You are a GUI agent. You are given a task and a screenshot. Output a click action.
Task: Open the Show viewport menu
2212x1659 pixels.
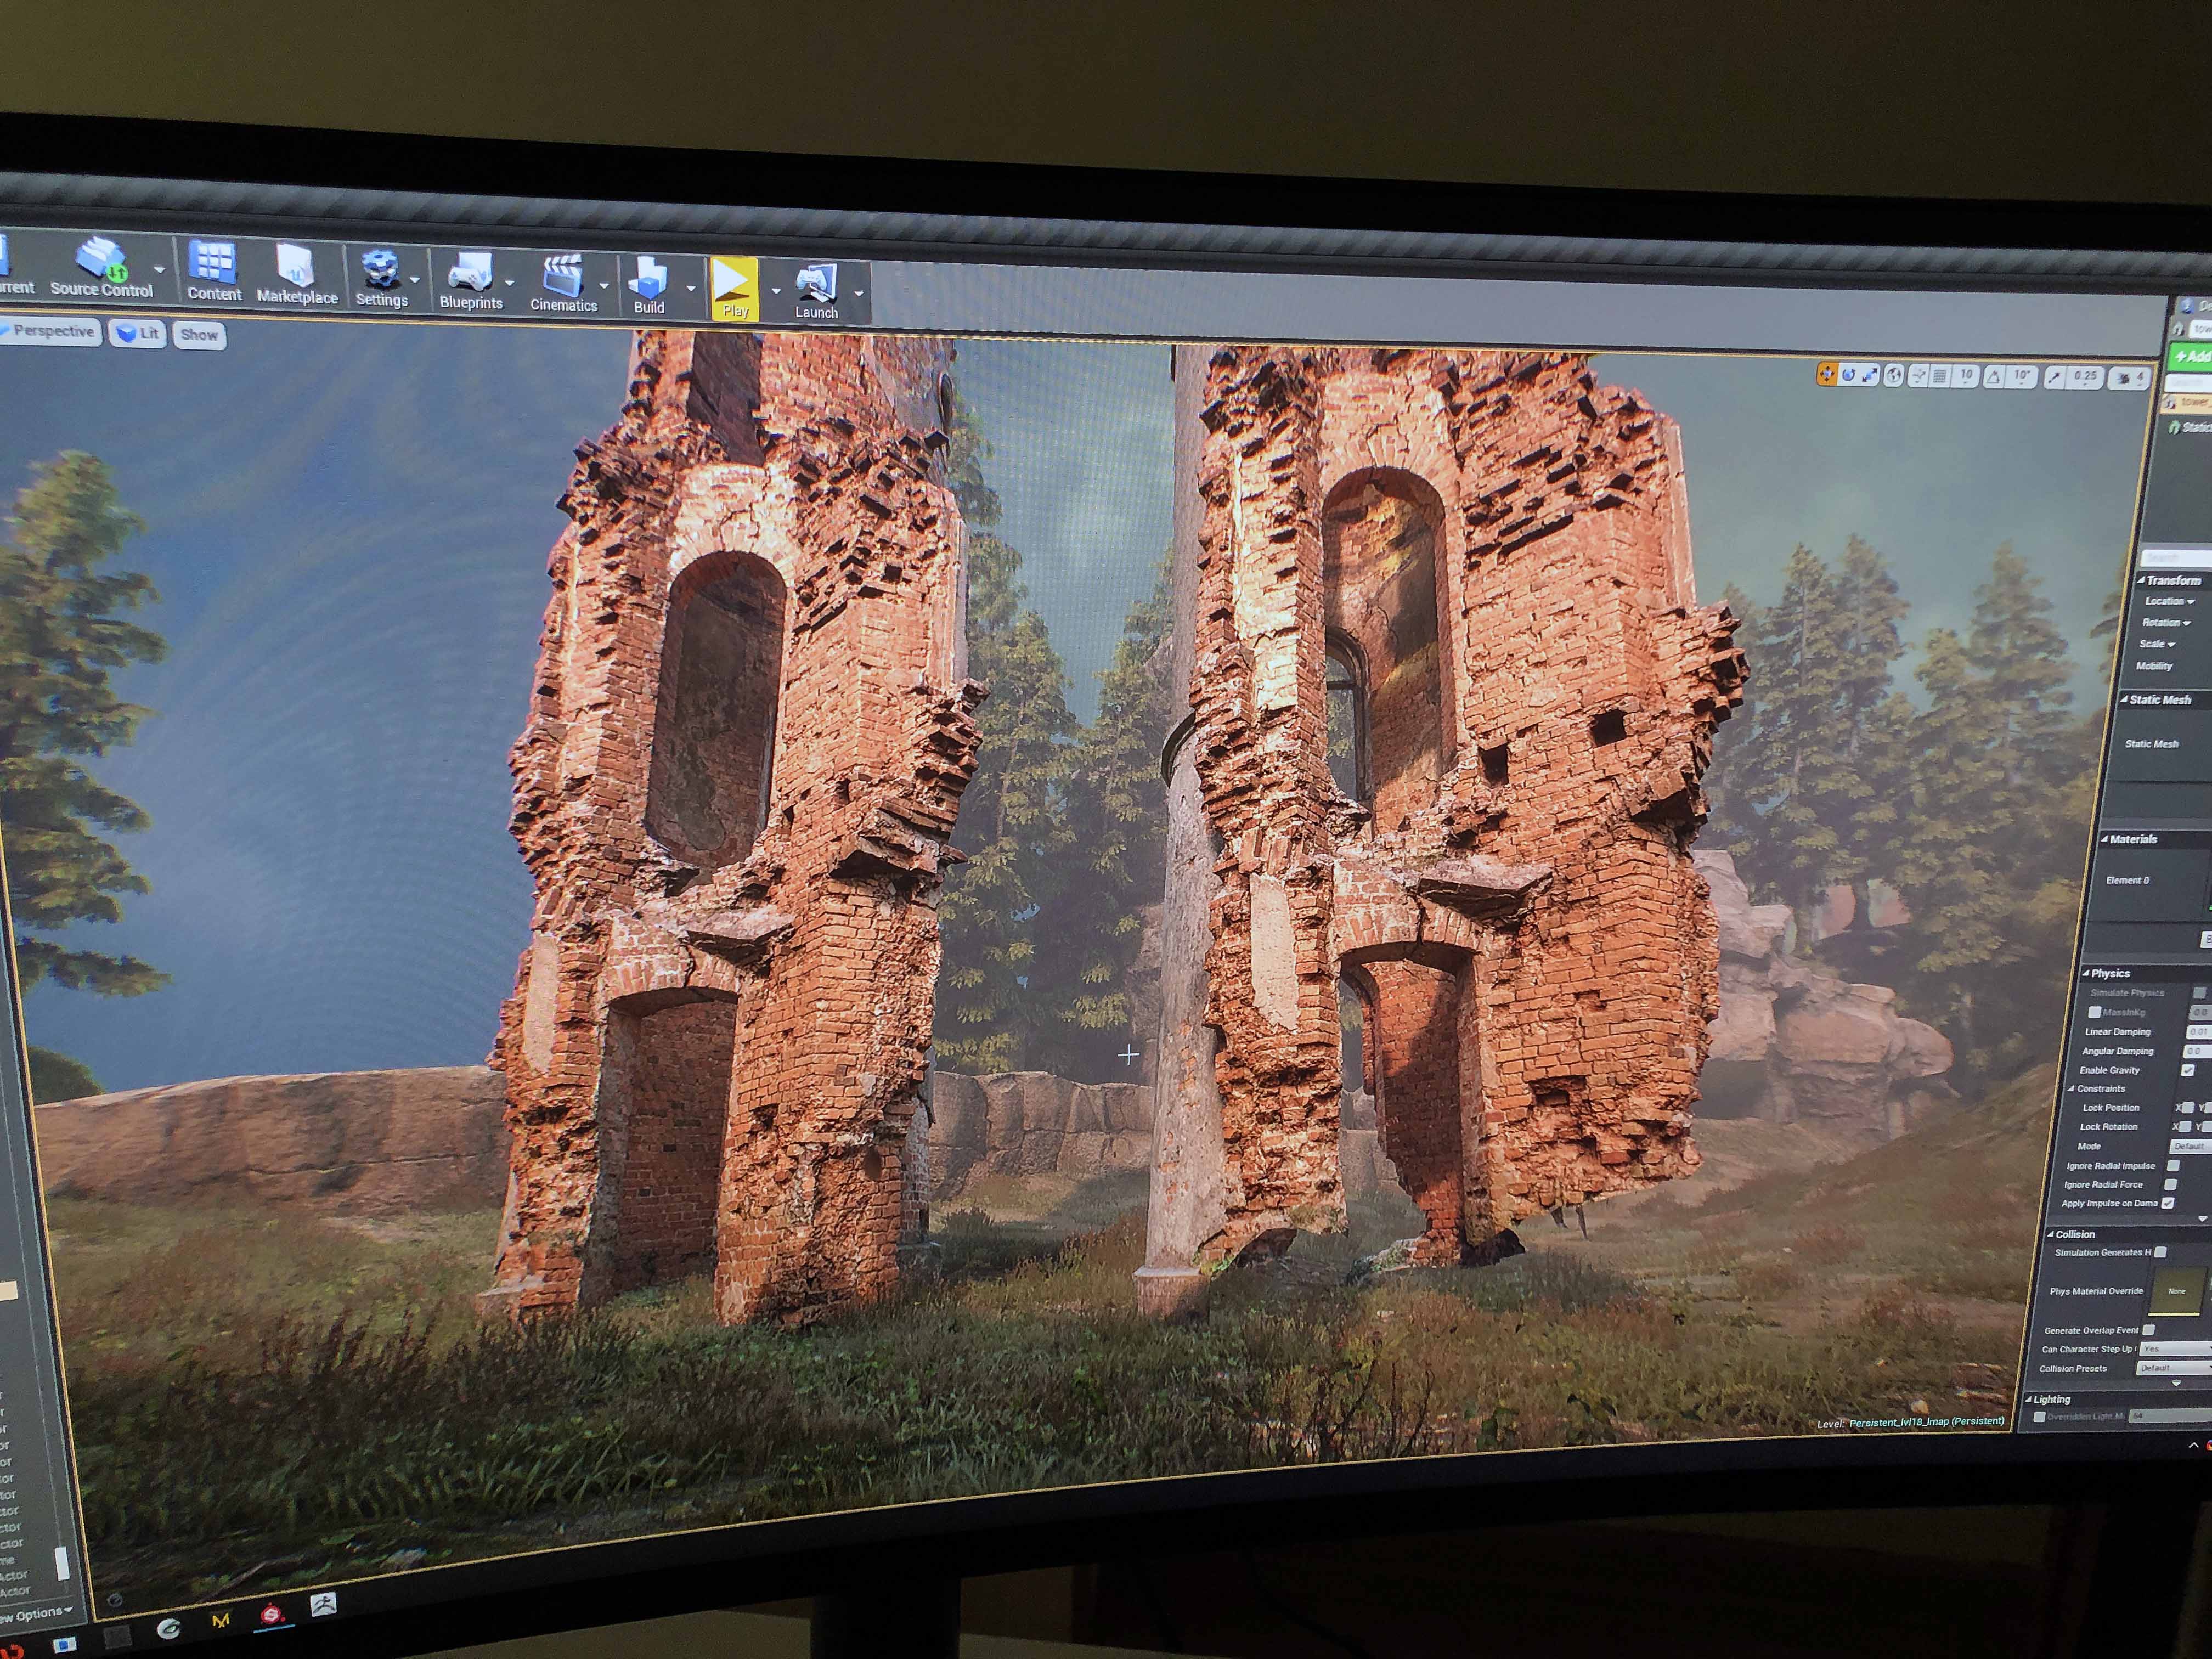(x=199, y=335)
